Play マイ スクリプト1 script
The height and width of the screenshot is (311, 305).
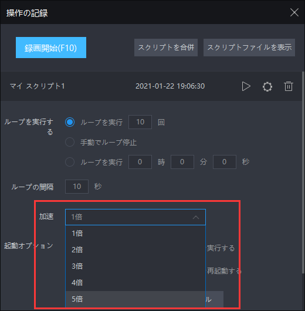point(246,86)
